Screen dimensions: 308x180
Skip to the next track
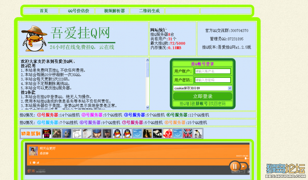pyautogui.click(x=243, y=167)
